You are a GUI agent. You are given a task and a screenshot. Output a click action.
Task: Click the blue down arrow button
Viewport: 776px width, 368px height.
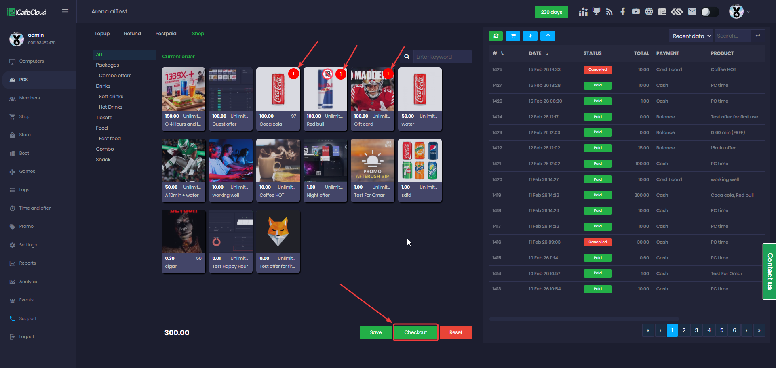[530, 36]
